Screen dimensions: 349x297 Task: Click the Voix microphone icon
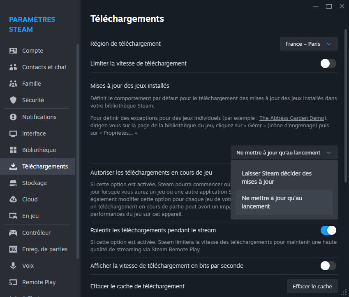[x=13, y=266]
